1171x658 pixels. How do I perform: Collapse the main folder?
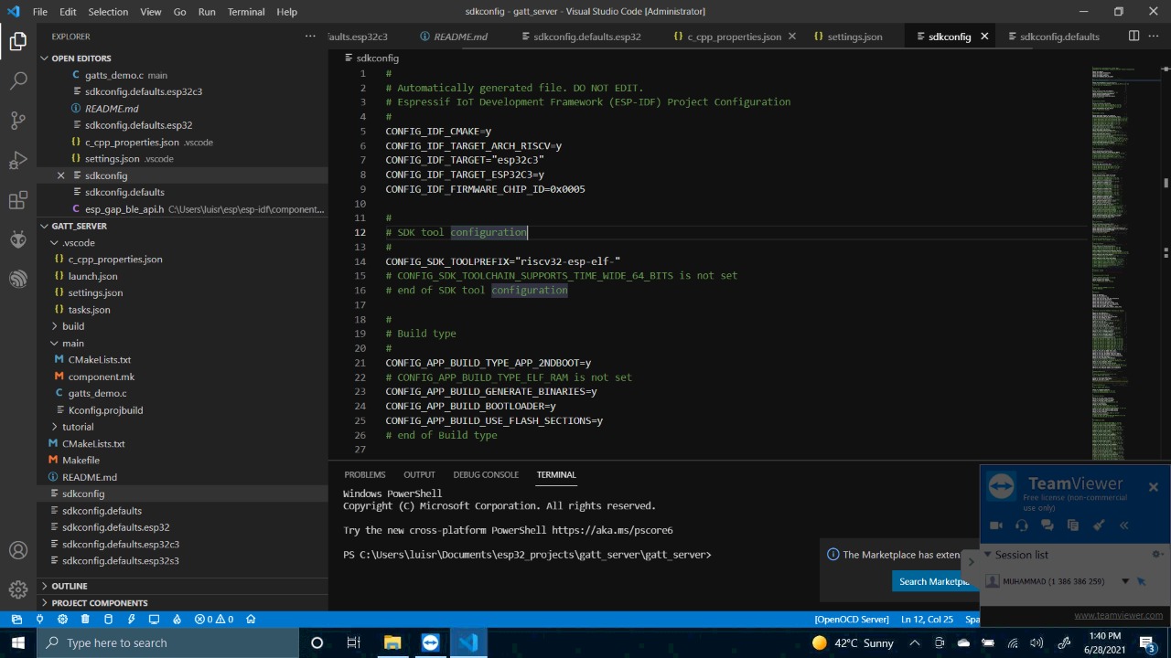[x=55, y=343]
